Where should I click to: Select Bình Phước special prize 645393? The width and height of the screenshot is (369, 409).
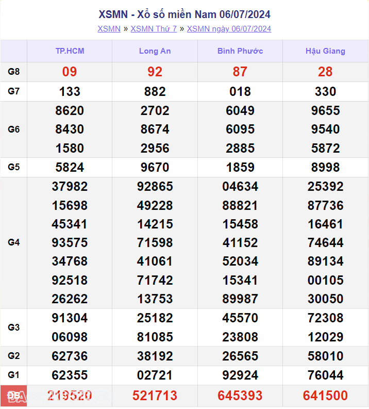[240, 396]
